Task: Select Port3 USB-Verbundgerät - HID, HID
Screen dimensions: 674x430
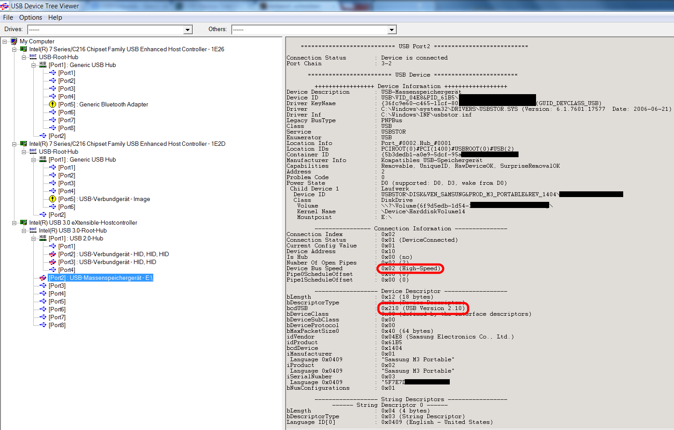Action: tap(107, 262)
